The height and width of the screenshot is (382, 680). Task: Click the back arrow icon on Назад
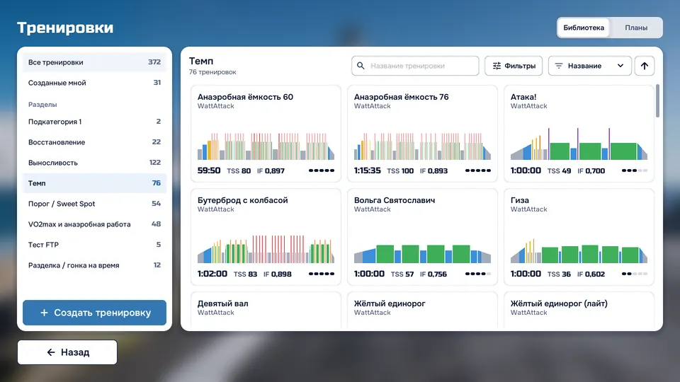51,352
